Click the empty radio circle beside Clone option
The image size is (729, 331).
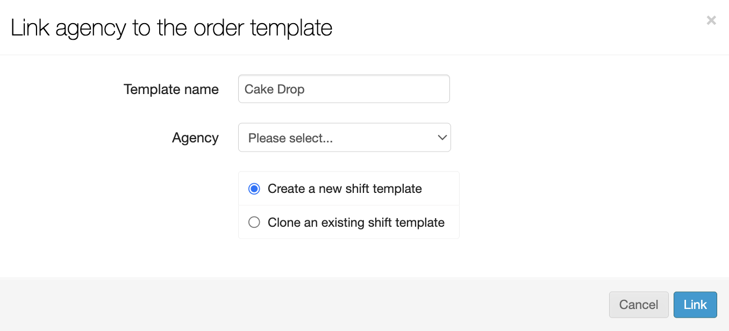(254, 222)
